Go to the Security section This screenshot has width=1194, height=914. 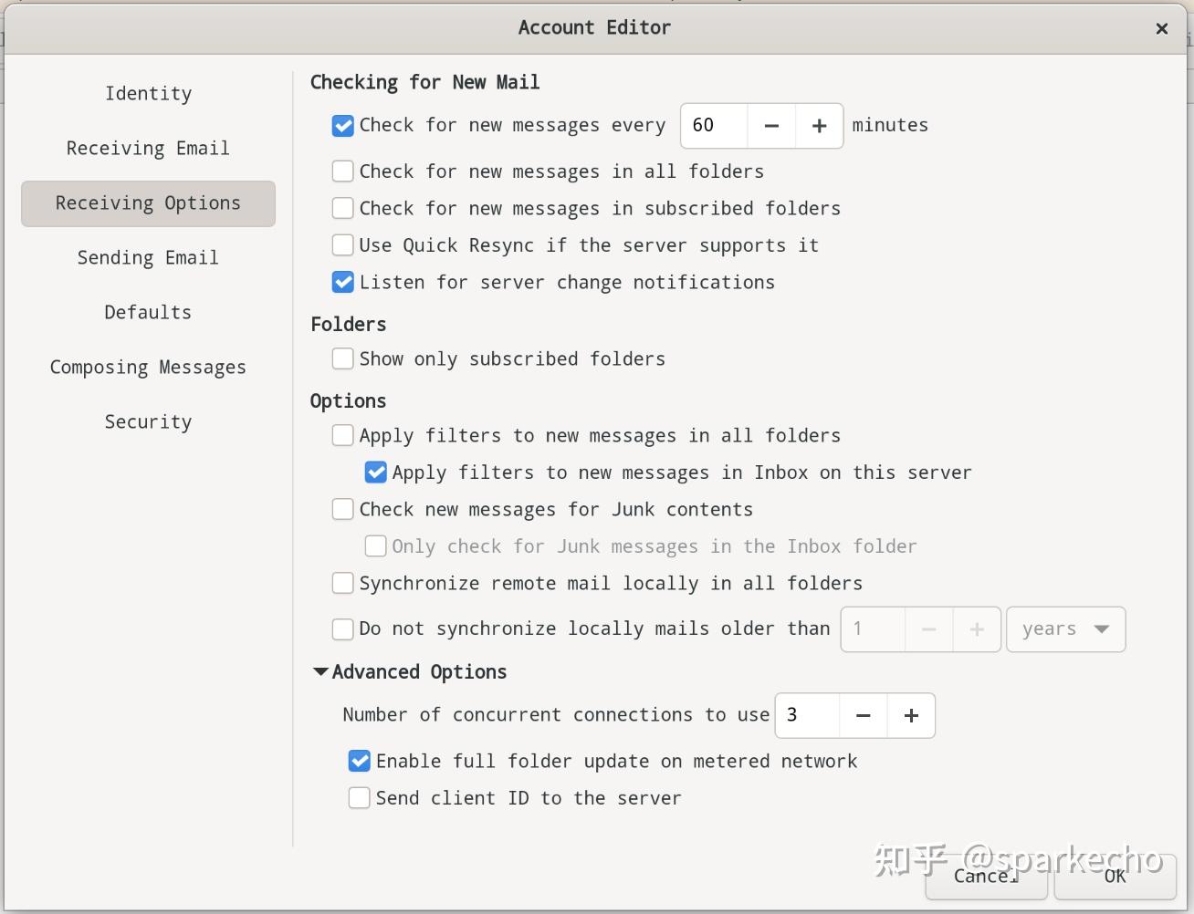pos(148,422)
